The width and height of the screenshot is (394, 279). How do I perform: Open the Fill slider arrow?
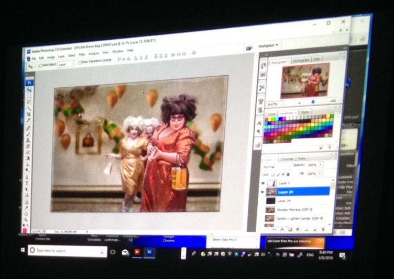320,173
